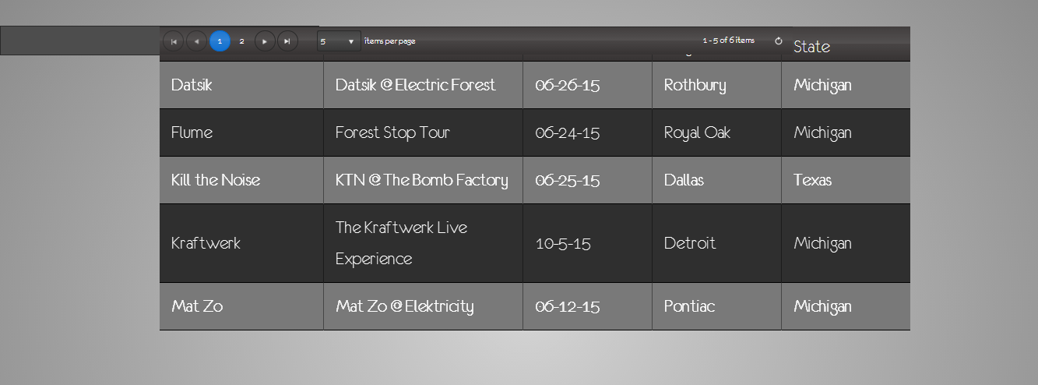
Task: Click the Forest Stop Tour event cell
Action: pyautogui.click(x=392, y=132)
